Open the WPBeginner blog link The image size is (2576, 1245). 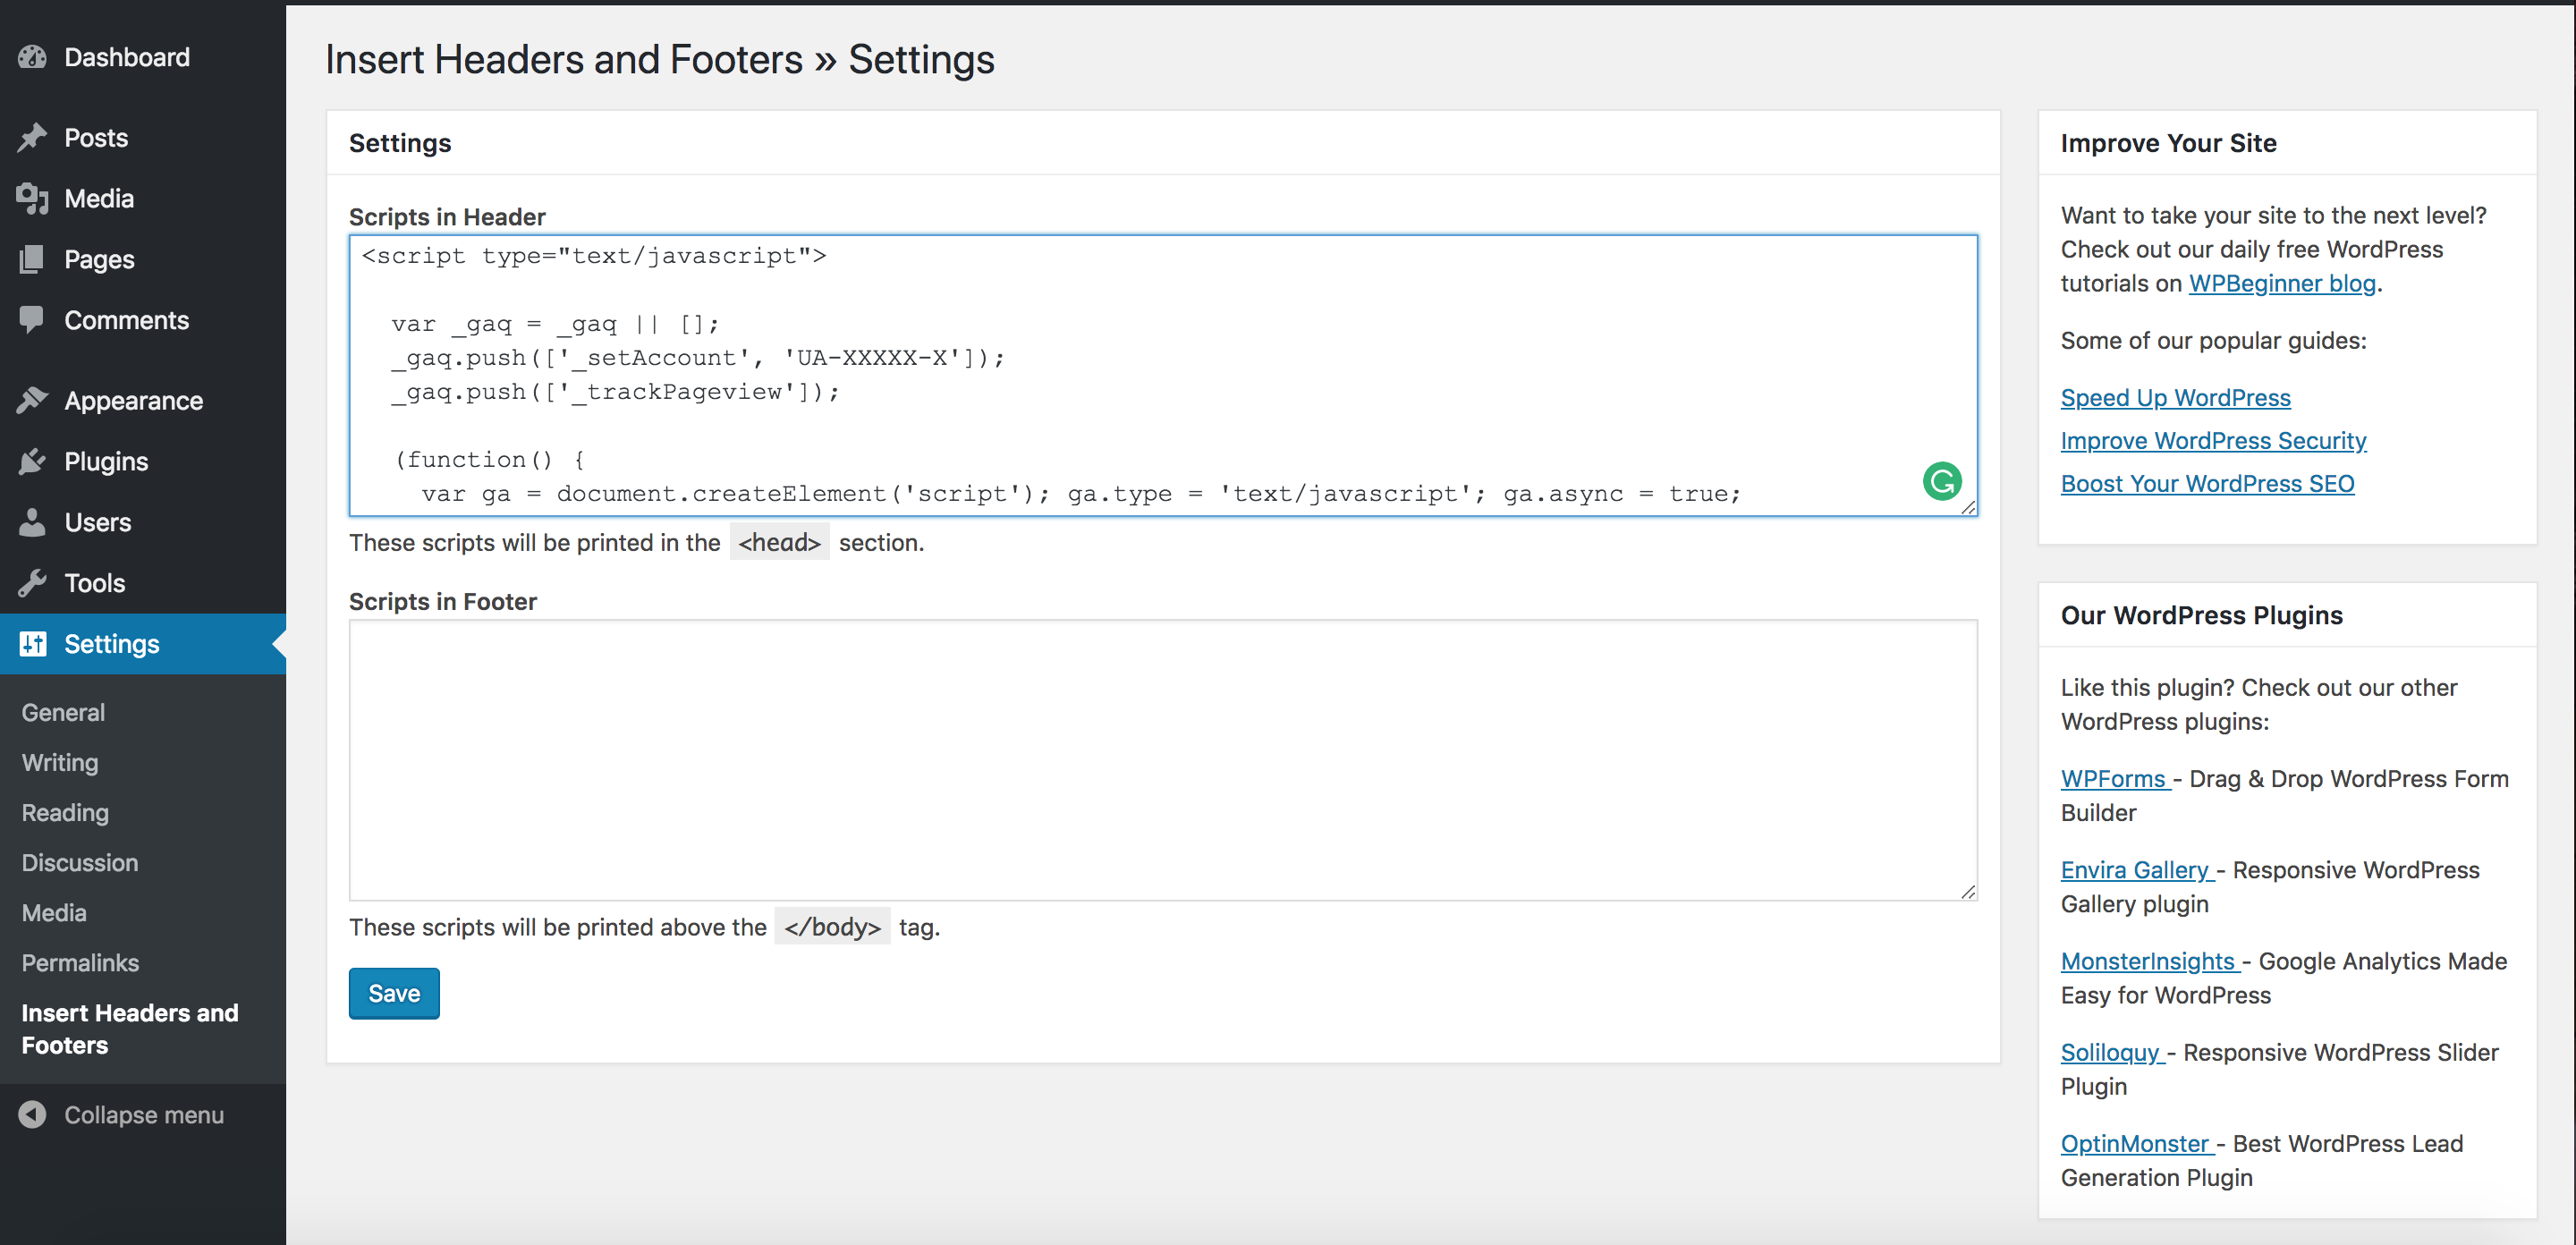coord(2282,283)
